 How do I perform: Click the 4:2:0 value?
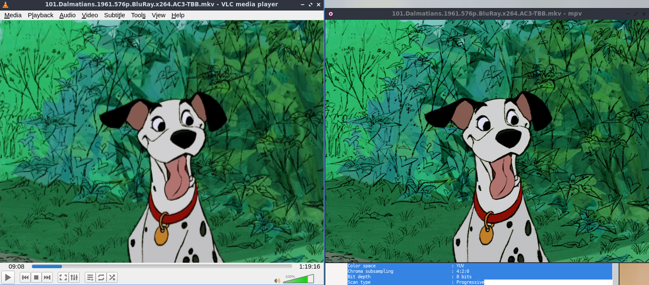(x=463, y=272)
